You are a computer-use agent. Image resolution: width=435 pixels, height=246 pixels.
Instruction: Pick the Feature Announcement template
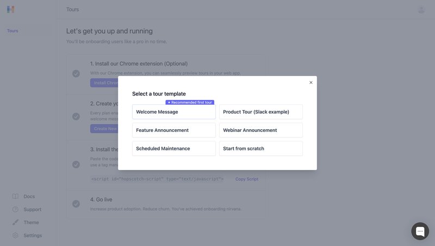tap(173, 130)
